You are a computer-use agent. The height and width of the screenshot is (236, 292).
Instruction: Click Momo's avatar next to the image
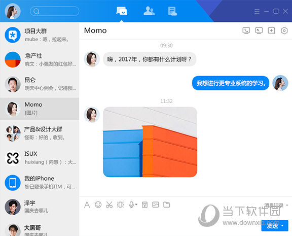click(x=92, y=115)
